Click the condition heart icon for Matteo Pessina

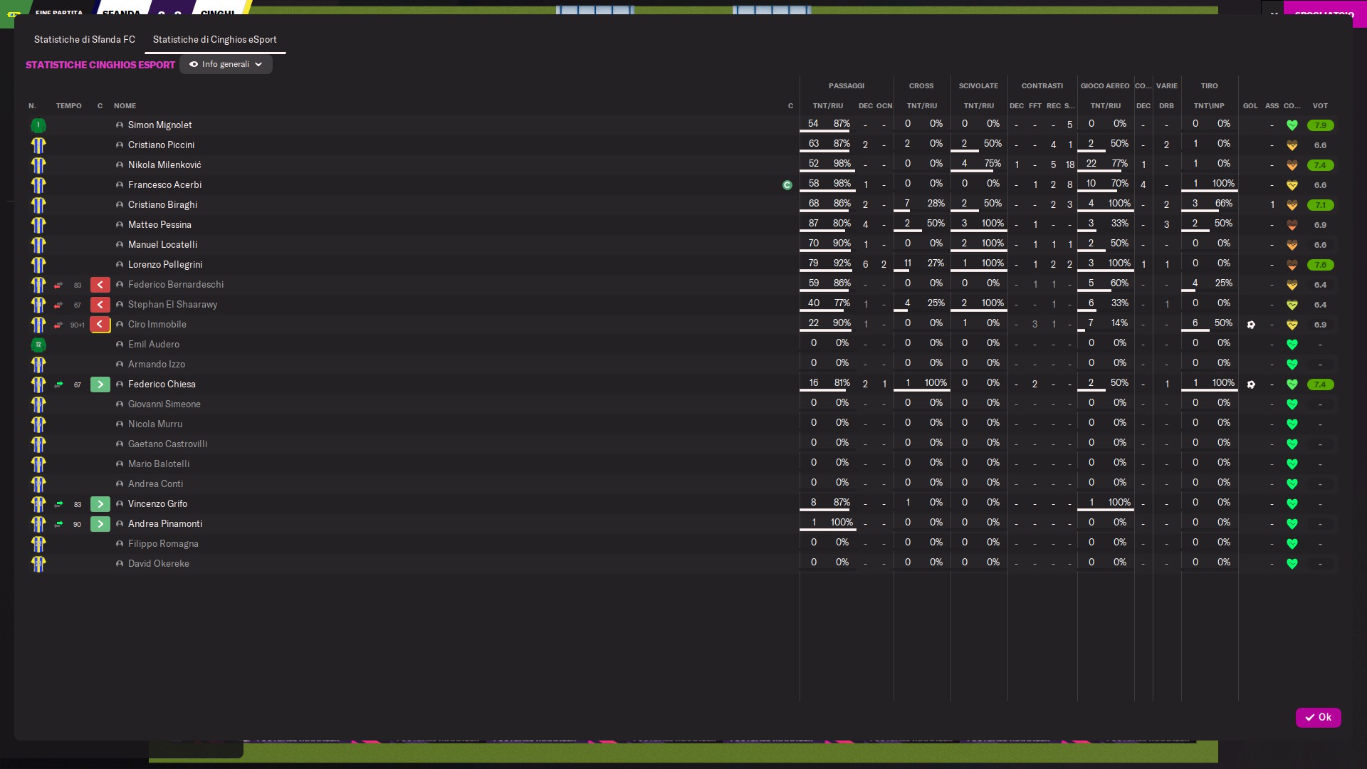pyautogui.click(x=1292, y=225)
